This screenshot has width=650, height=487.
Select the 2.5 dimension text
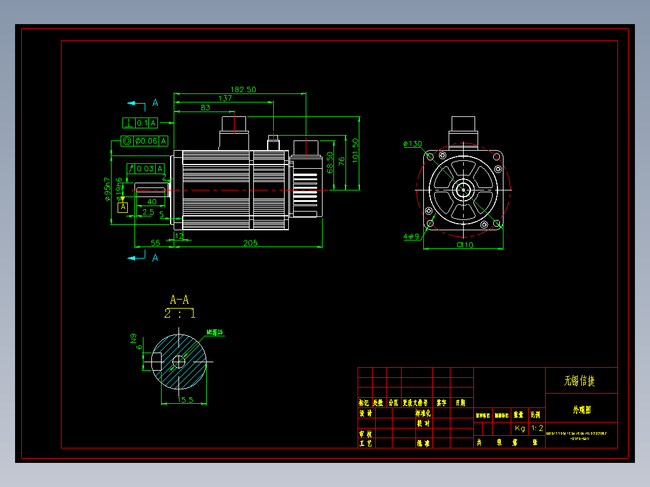pyautogui.click(x=148, y=212)
